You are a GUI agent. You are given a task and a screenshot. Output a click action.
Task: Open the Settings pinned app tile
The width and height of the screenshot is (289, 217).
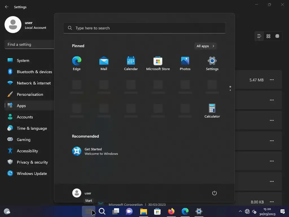pyautogui.click(x=212, y=64)
